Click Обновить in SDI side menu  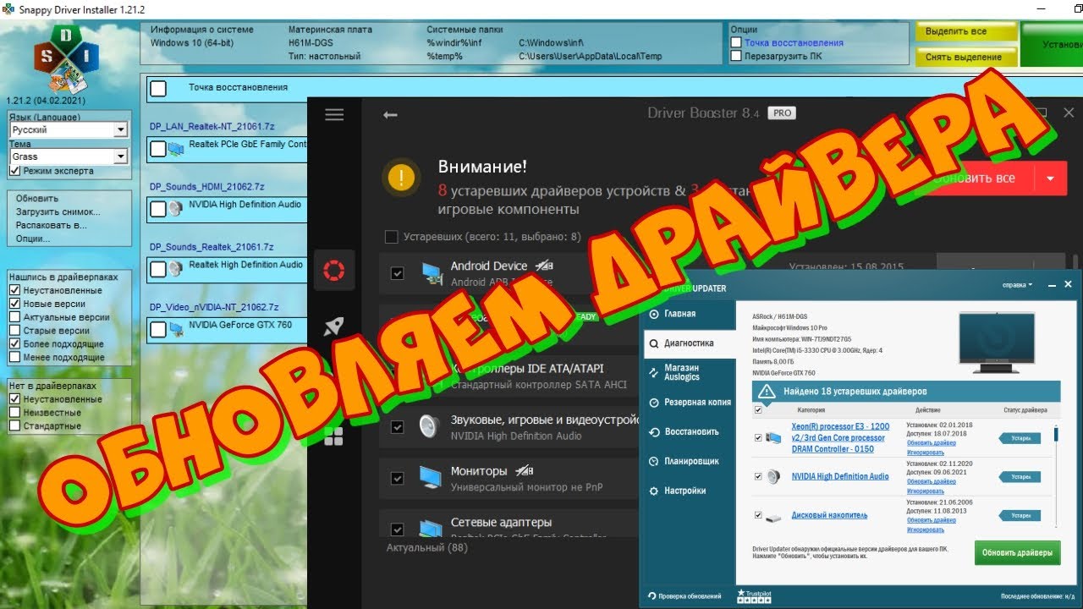37,199
